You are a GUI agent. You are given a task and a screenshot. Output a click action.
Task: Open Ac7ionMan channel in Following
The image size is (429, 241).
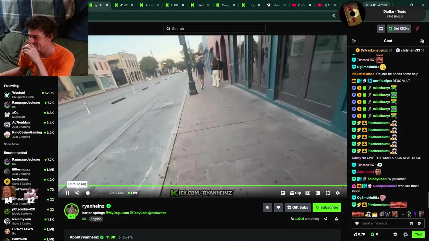pos(29,125)
